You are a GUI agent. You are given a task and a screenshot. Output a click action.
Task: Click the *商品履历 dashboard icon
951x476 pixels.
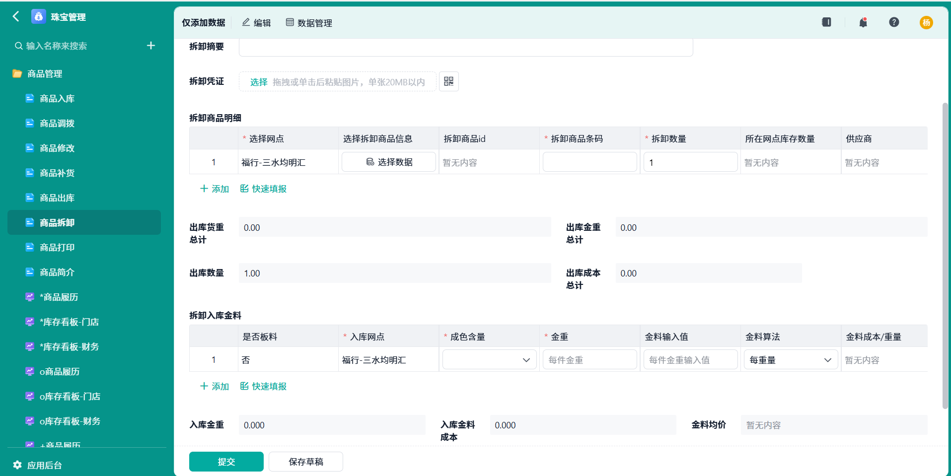30,297
